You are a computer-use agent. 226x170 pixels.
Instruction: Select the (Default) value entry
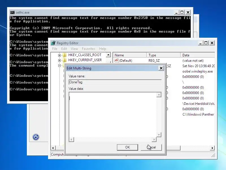125,61
